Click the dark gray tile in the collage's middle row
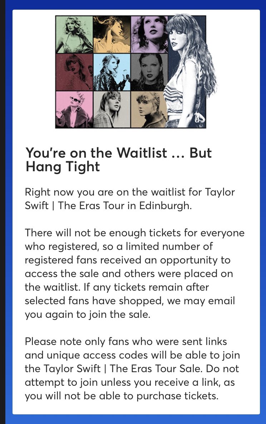Viewport: 266px width, 424px height. tap(149, 72)
